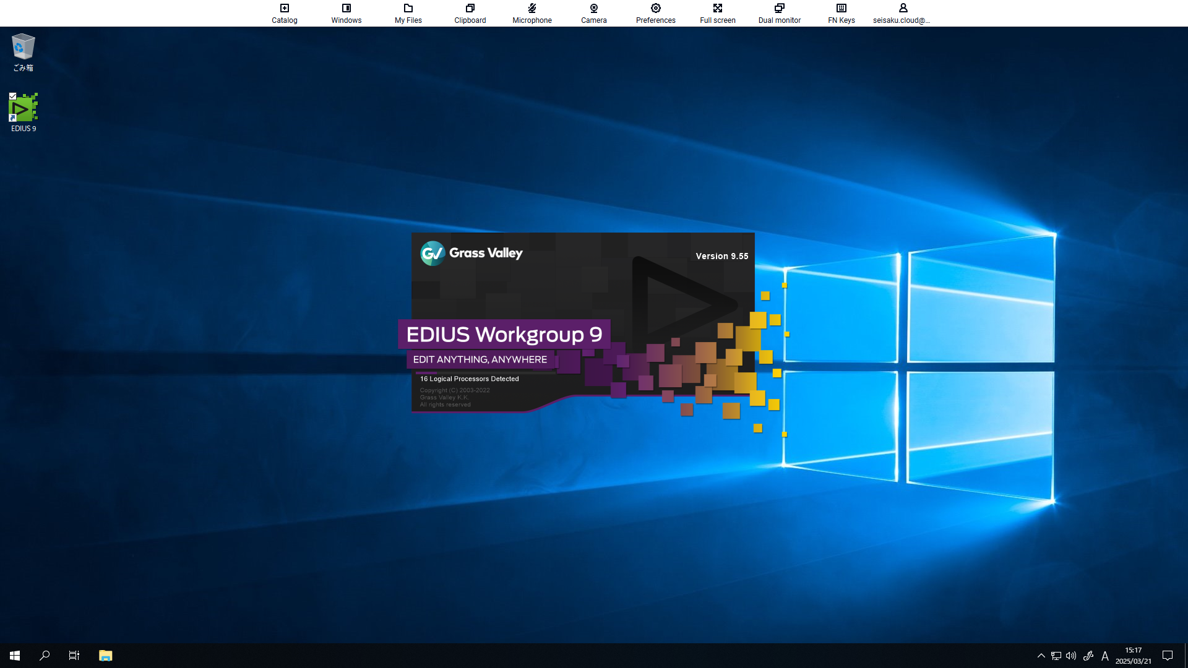Click the Grass Valley logo on splash
1188x668 pixels.
471,253
